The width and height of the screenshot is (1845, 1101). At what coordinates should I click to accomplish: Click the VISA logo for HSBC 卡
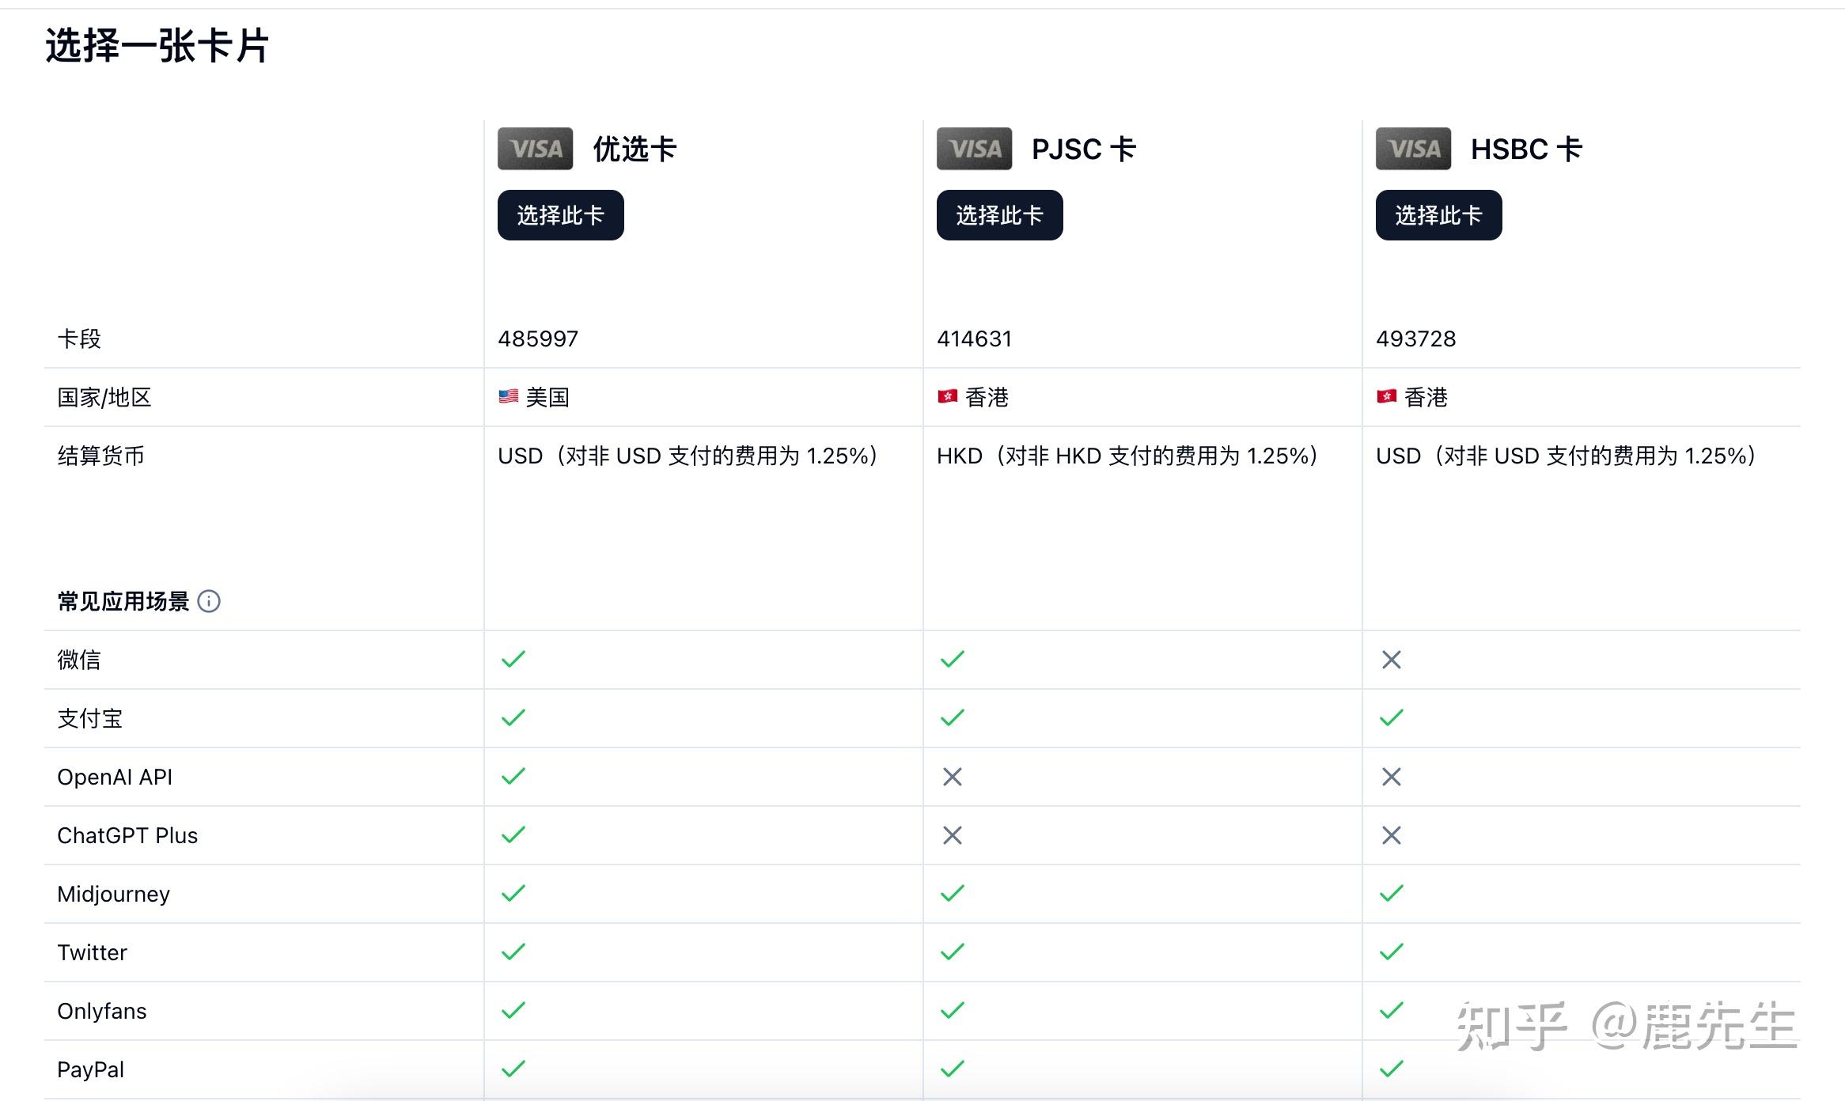tap(1413, 149)
